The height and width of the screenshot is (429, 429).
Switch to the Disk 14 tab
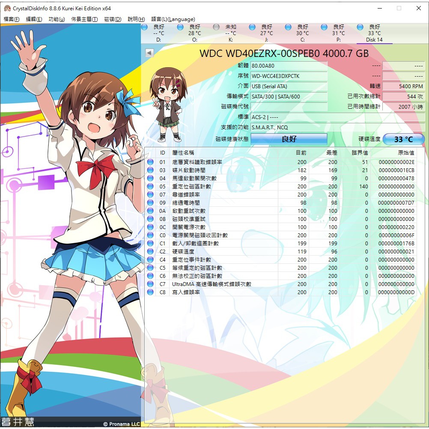374,33
